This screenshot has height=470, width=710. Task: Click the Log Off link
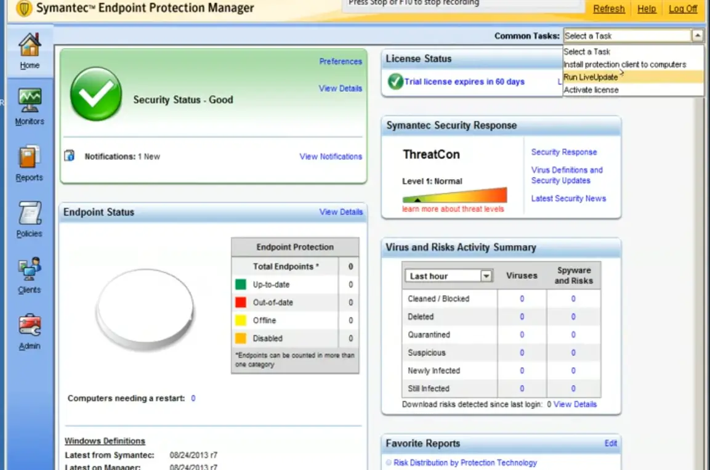(x=683, y=9)
